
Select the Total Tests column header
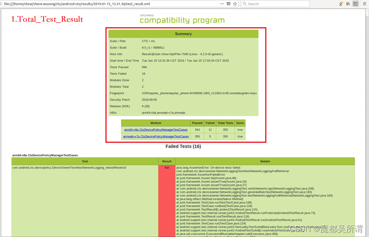point(225,123)
